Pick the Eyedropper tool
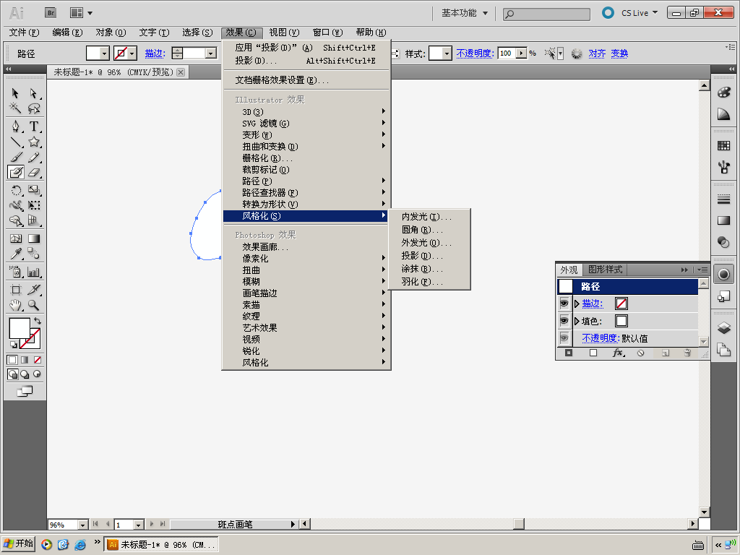This screenshot has height=555, width=740. point(15,254)
